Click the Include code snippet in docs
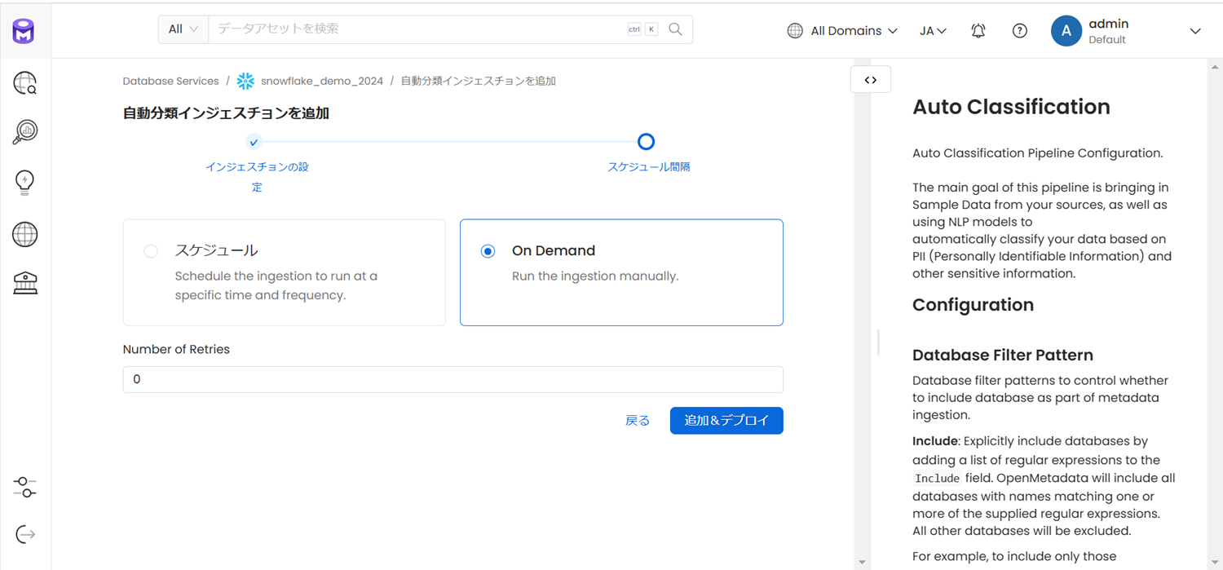Screen dimensions: 1223x570 tap(937, 479)
